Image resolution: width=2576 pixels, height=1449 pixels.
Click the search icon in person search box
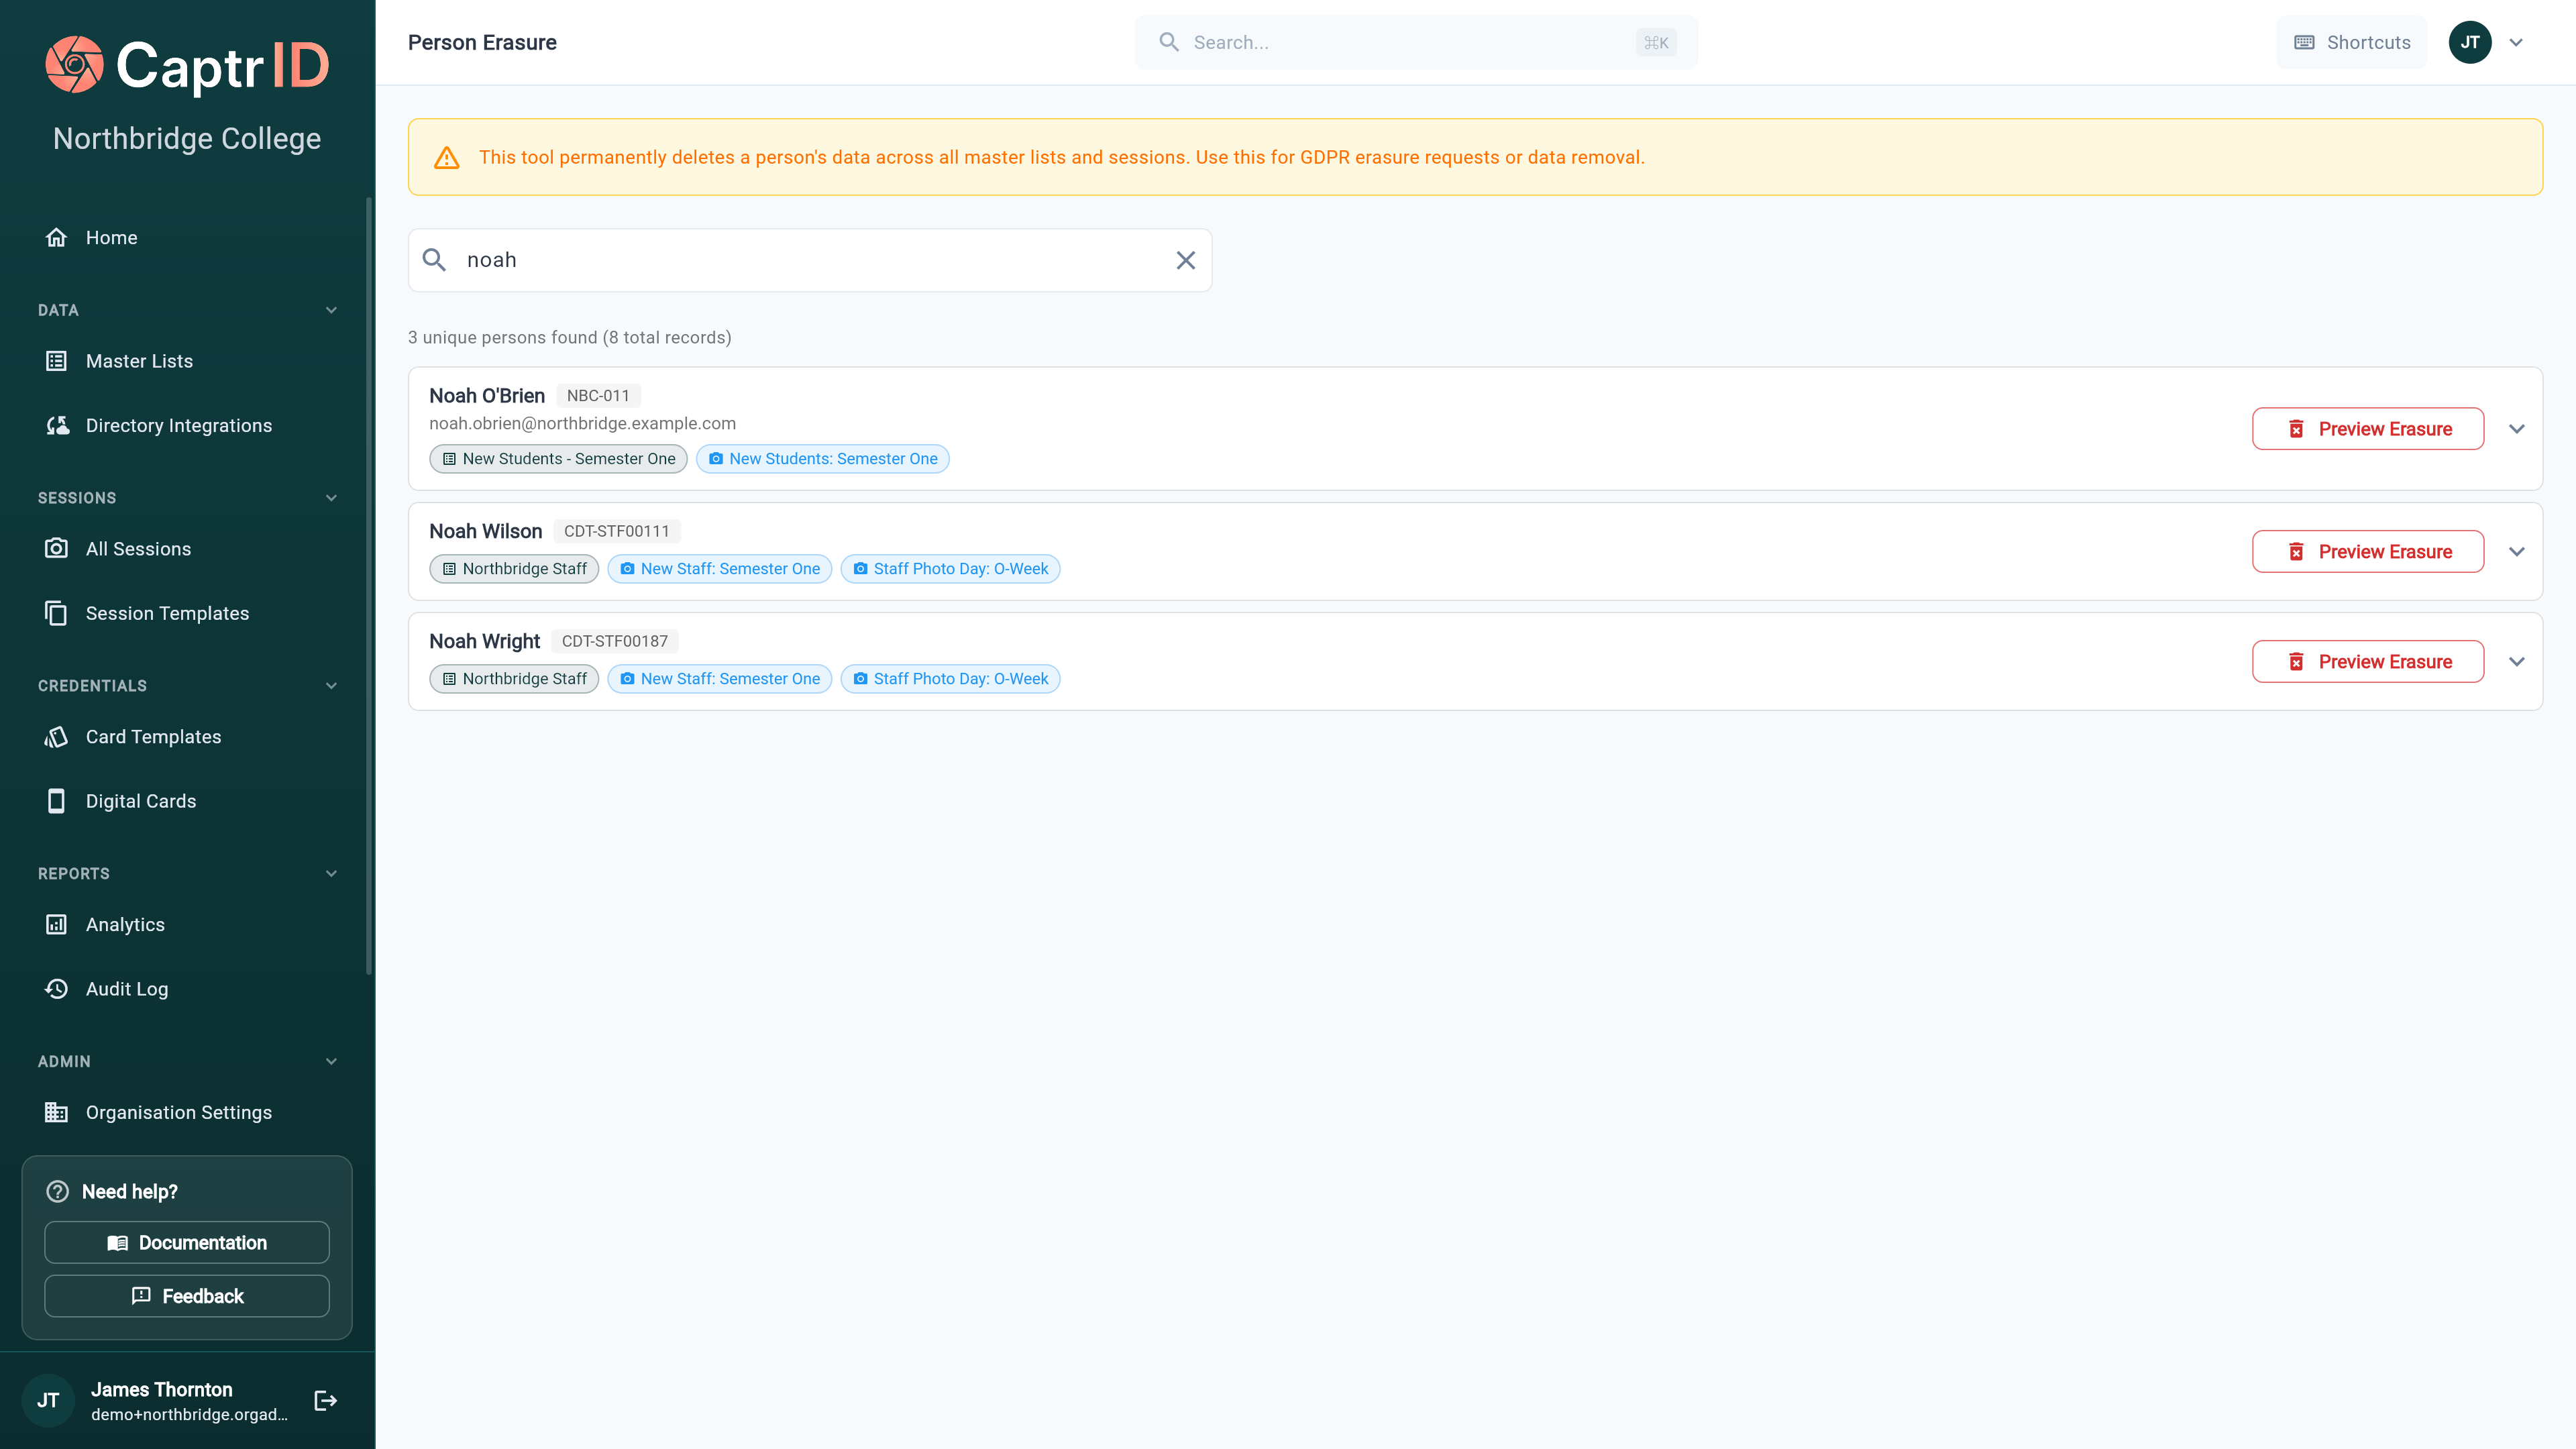pyautogui.click(x=434, y=260)
